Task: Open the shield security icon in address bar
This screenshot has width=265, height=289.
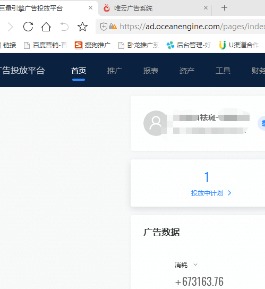Action: 104,27
